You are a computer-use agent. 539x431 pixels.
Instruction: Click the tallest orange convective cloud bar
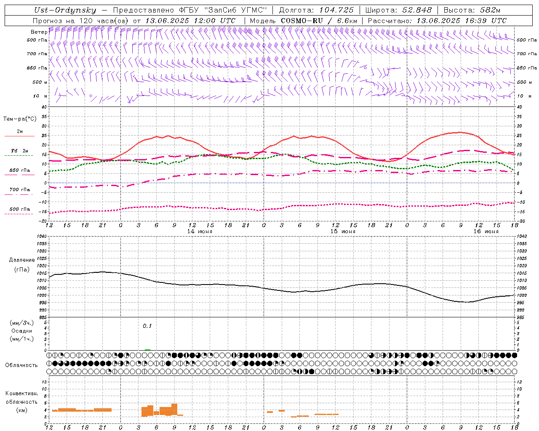(x=174, y=410)
